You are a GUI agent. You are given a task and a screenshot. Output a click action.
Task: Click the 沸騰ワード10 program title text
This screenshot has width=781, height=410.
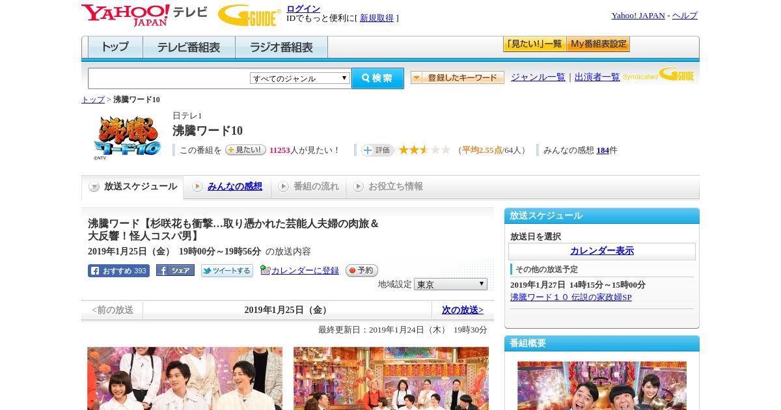(208, 131)
